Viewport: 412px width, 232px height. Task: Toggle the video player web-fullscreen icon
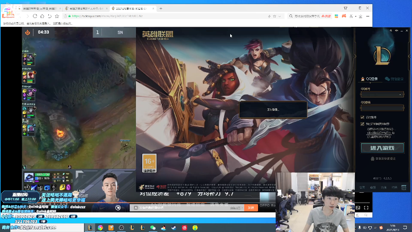pyautogui.click(x=358, y=208)
